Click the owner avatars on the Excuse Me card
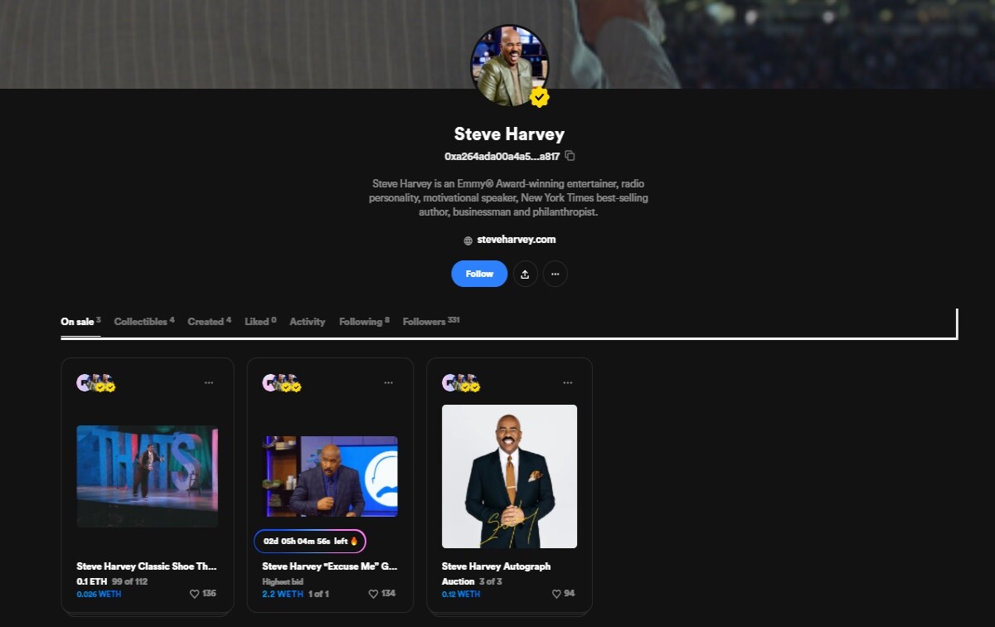 tap(282, 383)
